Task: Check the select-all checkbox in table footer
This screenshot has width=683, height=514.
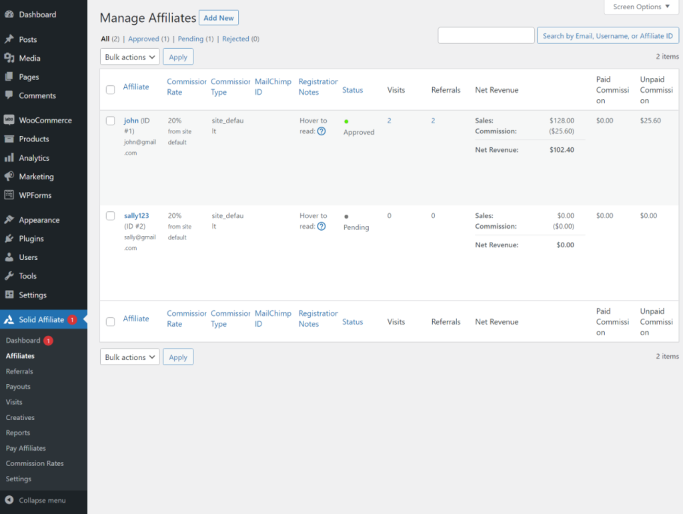Action: [x=111, y=321]
